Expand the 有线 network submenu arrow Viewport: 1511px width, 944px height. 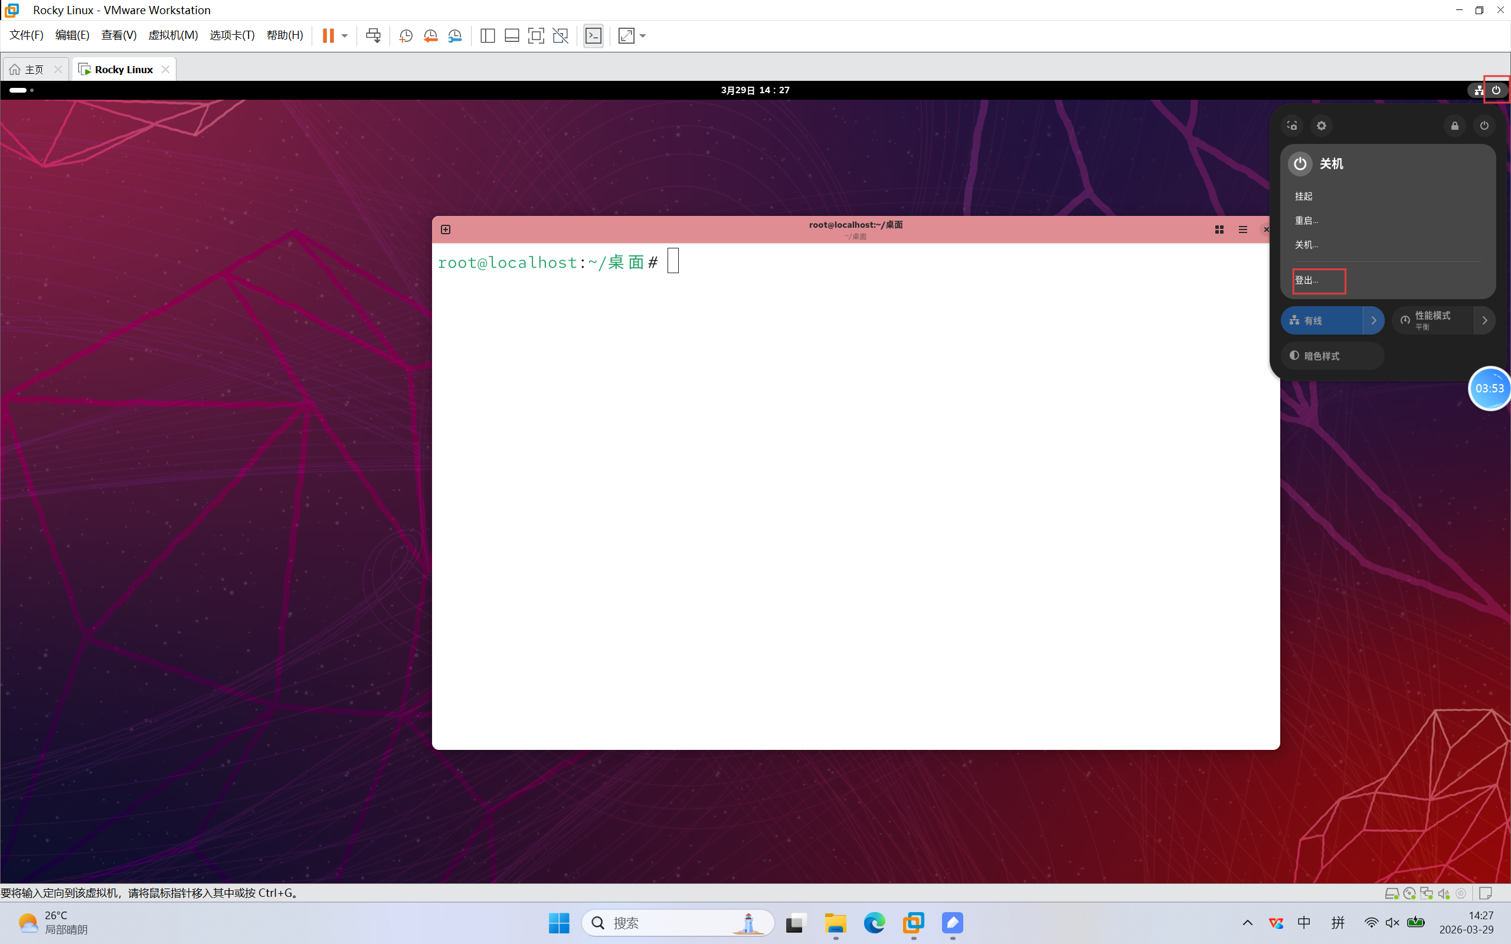coord(1373,320)
